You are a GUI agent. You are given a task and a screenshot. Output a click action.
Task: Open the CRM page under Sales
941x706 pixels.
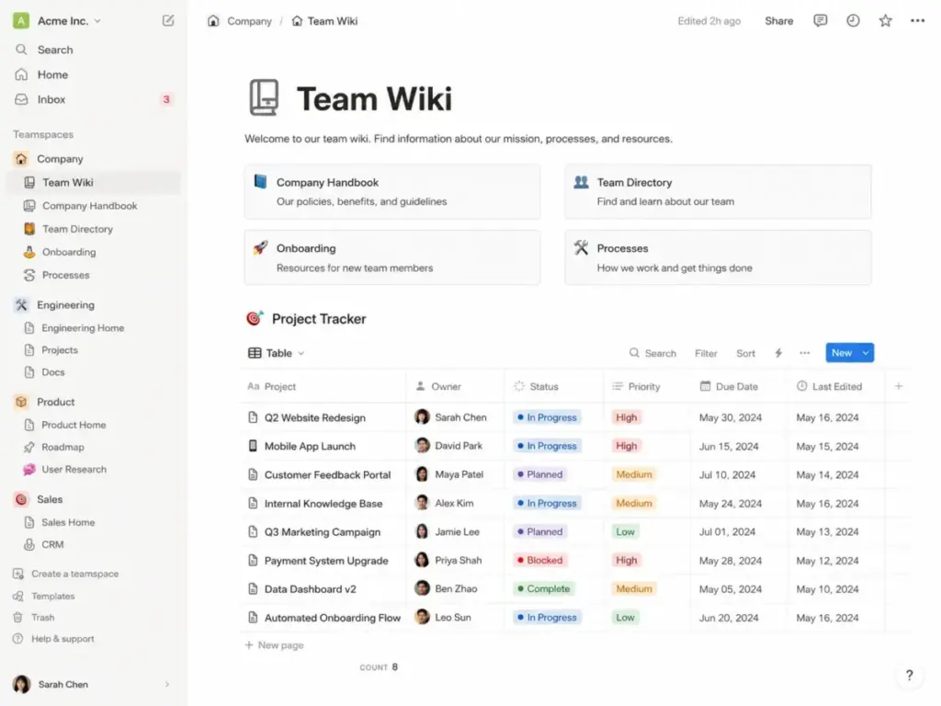(x=93, y=544)
